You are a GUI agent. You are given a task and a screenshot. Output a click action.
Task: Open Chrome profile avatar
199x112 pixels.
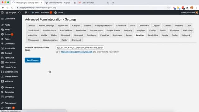192,8
